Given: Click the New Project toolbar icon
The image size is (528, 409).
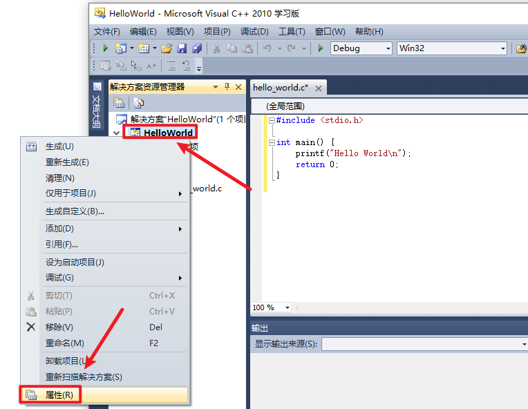Looking at the screenshot, I should pos(120,48).
